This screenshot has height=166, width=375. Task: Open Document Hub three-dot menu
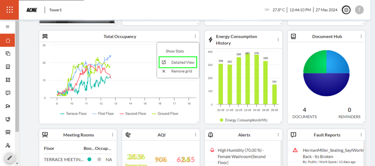(x=361, y=36)
